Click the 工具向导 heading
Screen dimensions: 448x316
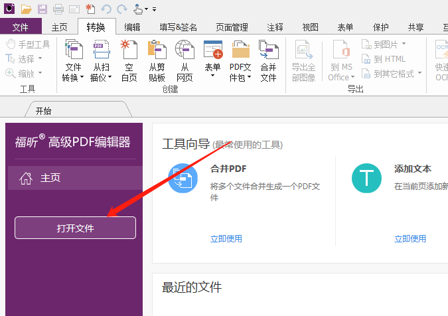[x=186, y=143]
